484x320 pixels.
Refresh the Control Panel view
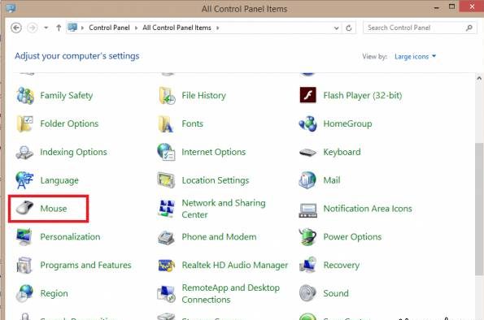349,28
